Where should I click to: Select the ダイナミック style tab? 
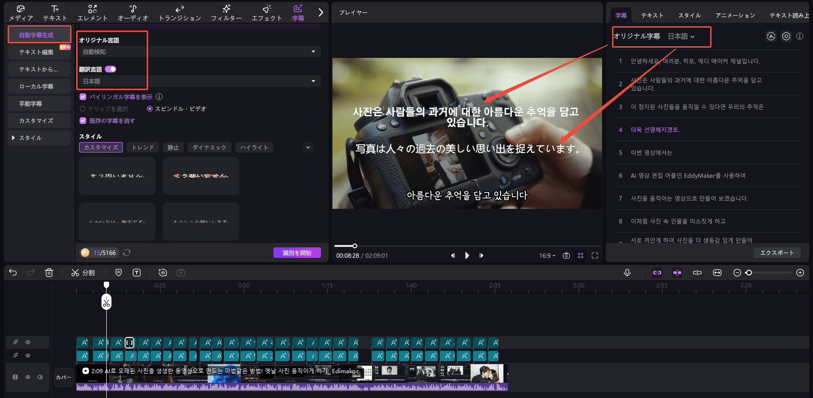pyautogui.click(x=210, y=147)
